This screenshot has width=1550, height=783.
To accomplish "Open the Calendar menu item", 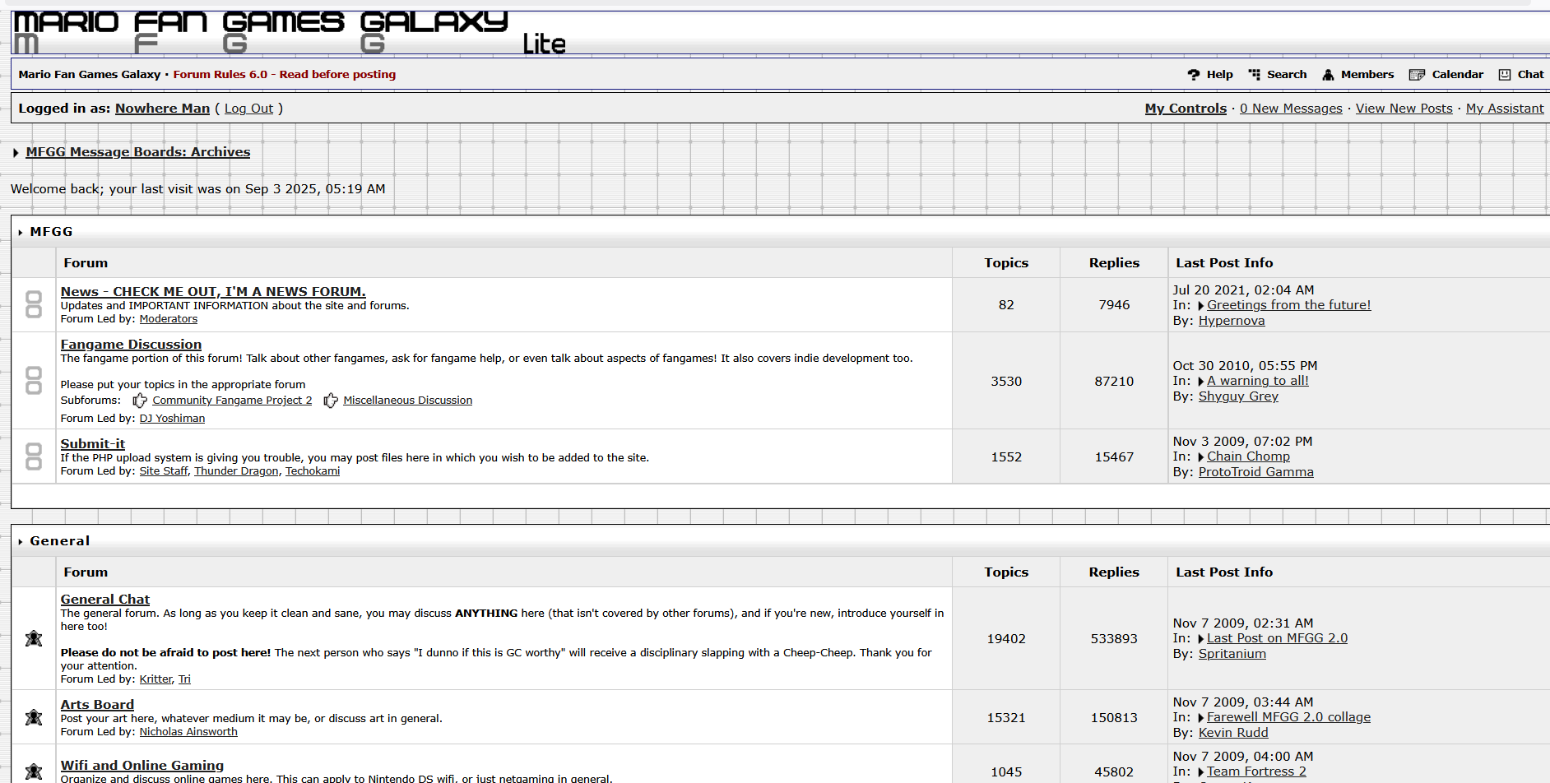I will click(x=1458, y=75).
